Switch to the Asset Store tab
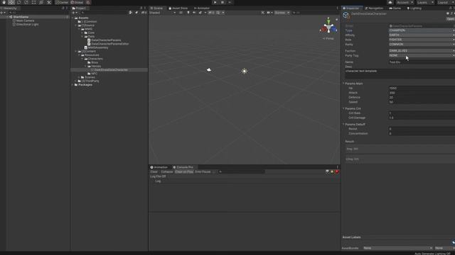Image resolution: width=455 pixels, height=255 pixels. pos(178,8)
